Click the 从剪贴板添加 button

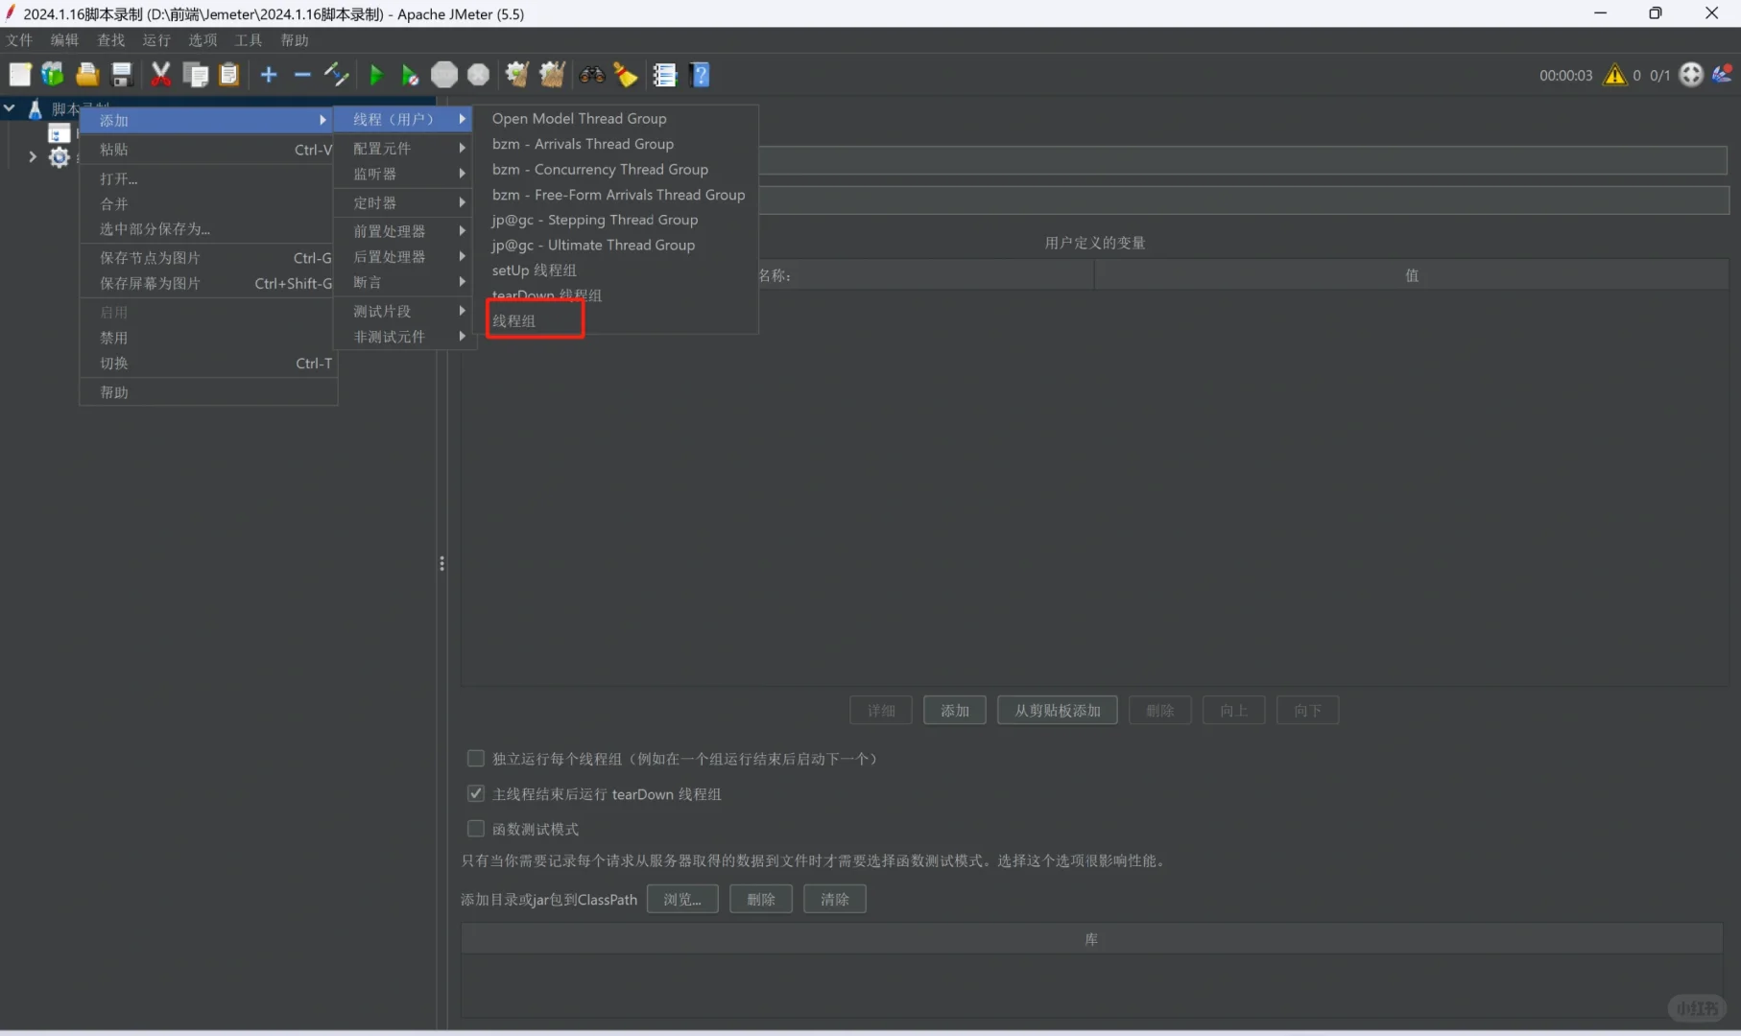tap(1058, 711)
